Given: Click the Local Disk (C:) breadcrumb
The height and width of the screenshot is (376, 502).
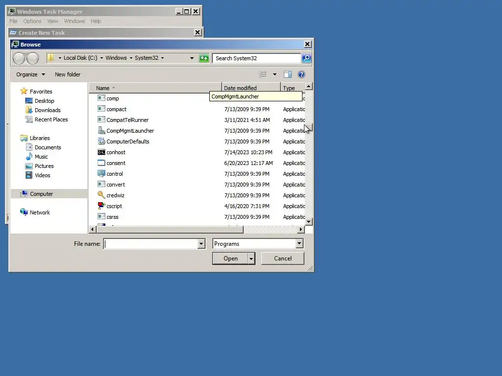Looking at the screenshot, I should point(80,58).
